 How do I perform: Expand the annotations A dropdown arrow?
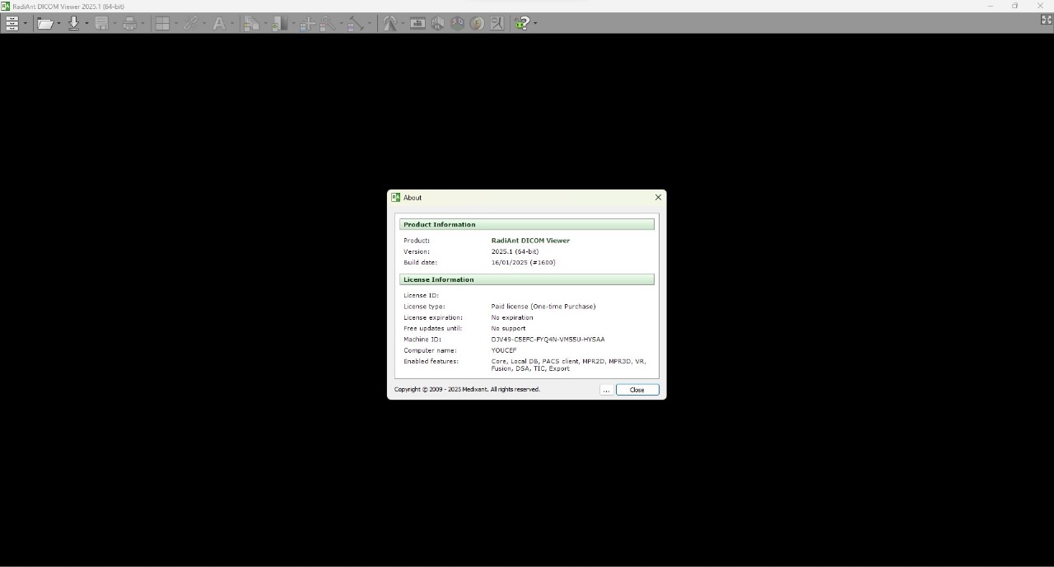[232, 23]
